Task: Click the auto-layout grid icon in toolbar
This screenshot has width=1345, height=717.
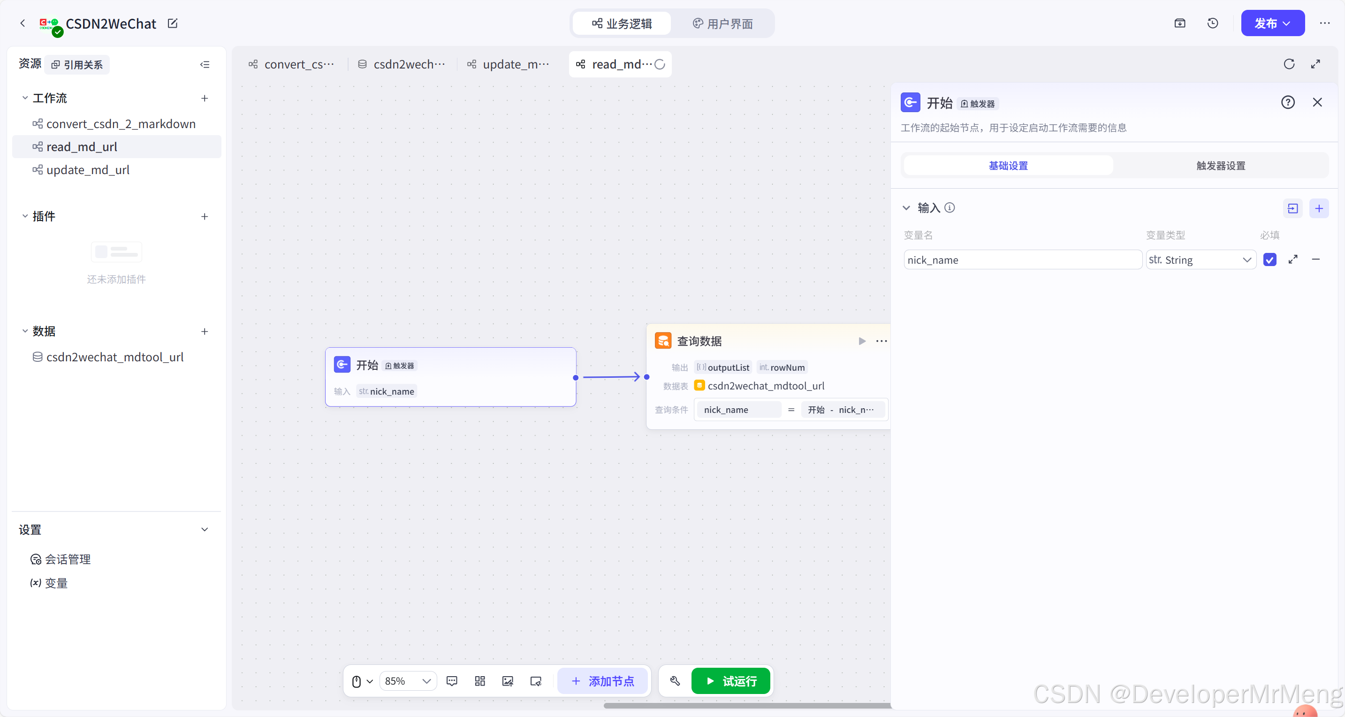Action: point(480,681)
